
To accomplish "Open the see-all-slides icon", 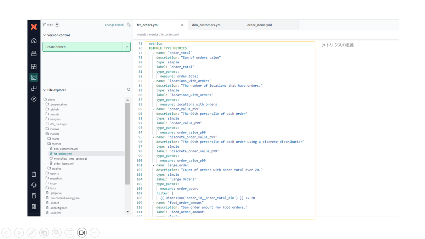I will click(44, 233).
